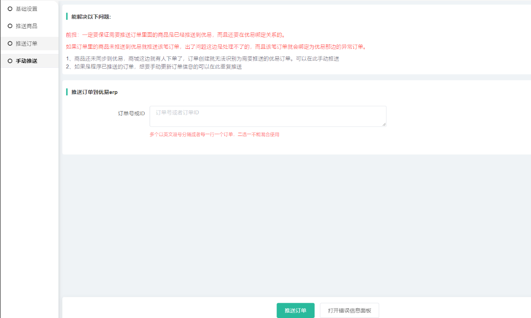Click the text area resize handle corner
531x318 pixels.
[384, 124]
